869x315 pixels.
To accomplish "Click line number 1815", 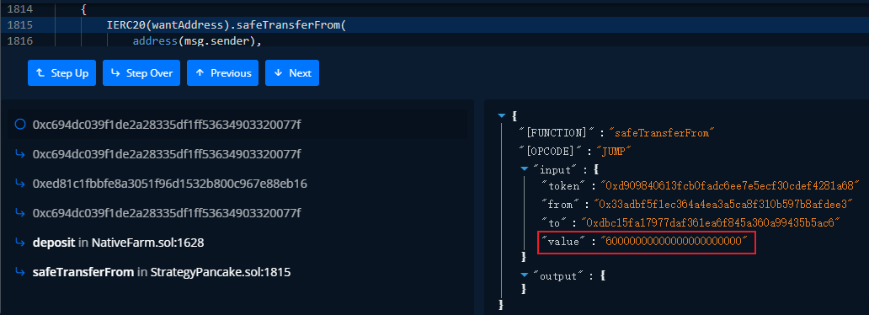I will [x=20, y=25].
